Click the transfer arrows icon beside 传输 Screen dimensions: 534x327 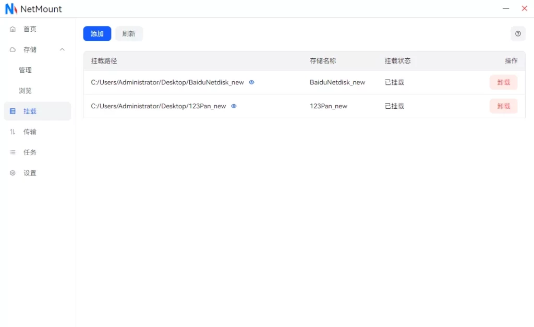13,132
